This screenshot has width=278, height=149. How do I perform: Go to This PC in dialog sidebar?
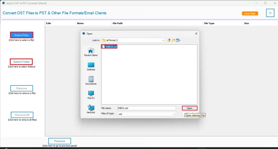tap(91, 95)
